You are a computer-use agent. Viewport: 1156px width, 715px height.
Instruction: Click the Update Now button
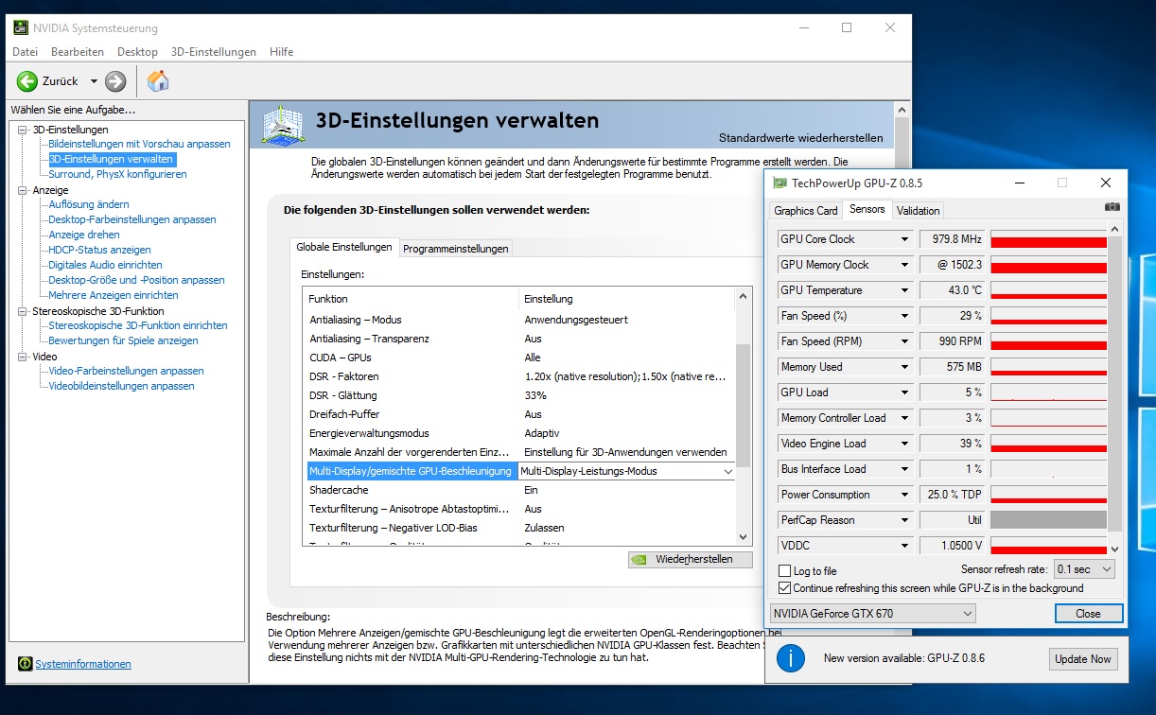pos(1083,659)
